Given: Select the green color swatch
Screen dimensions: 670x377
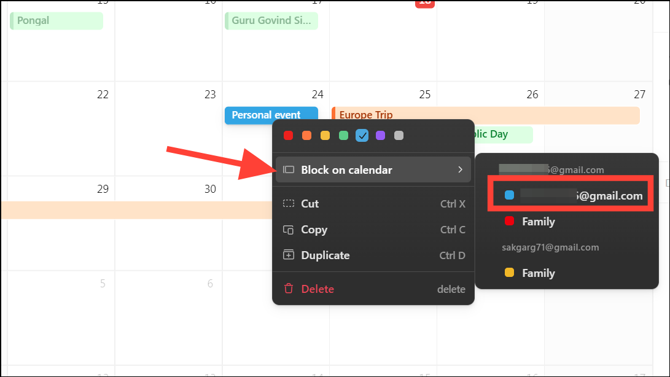Looking at the screenshot, I should point(343,135).
